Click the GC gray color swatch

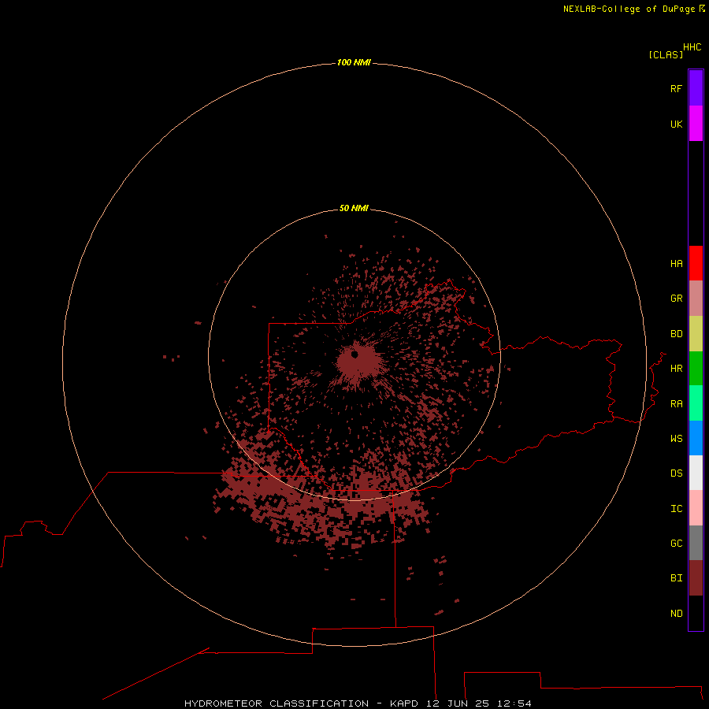(x=696, y=543)
